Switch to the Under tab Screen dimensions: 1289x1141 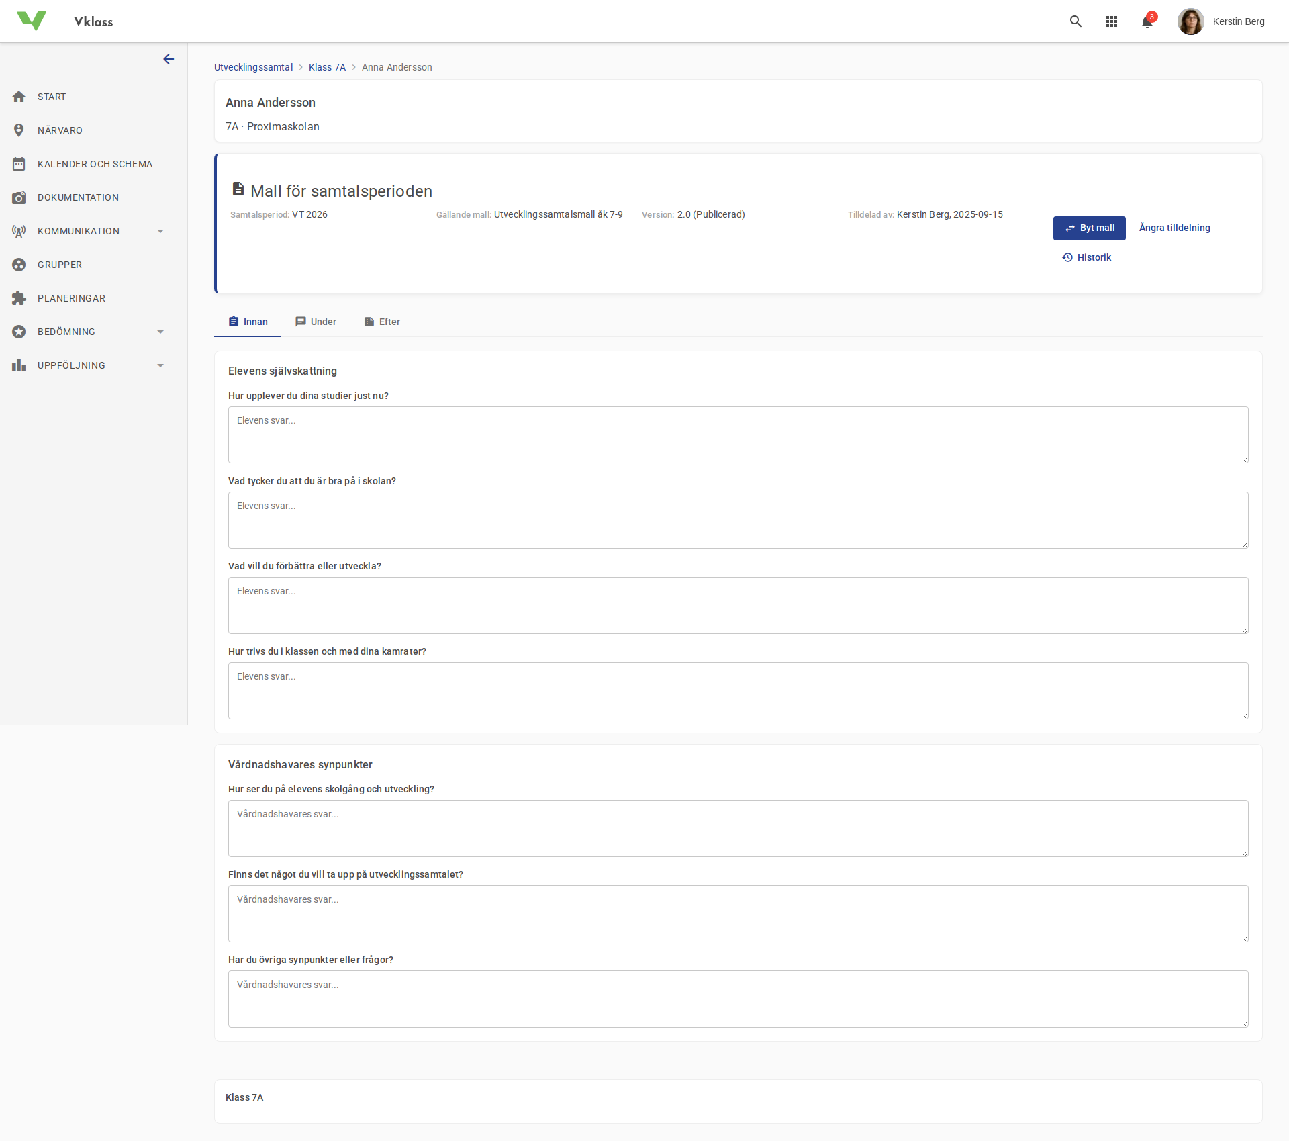pos(316,322)
